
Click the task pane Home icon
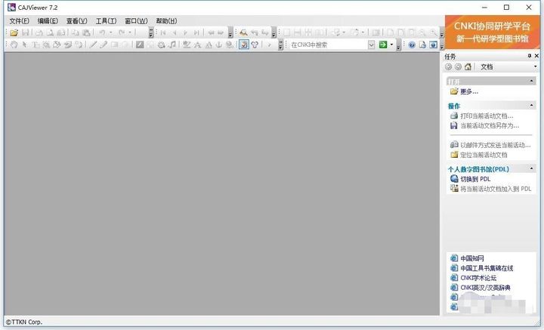click(x=468, y=66)
